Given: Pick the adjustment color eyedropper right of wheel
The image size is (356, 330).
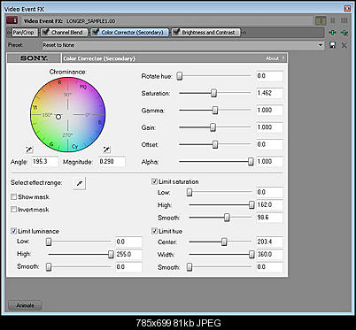Looking at the screenshot, I should pyautogui.click(x=107, y=150).
